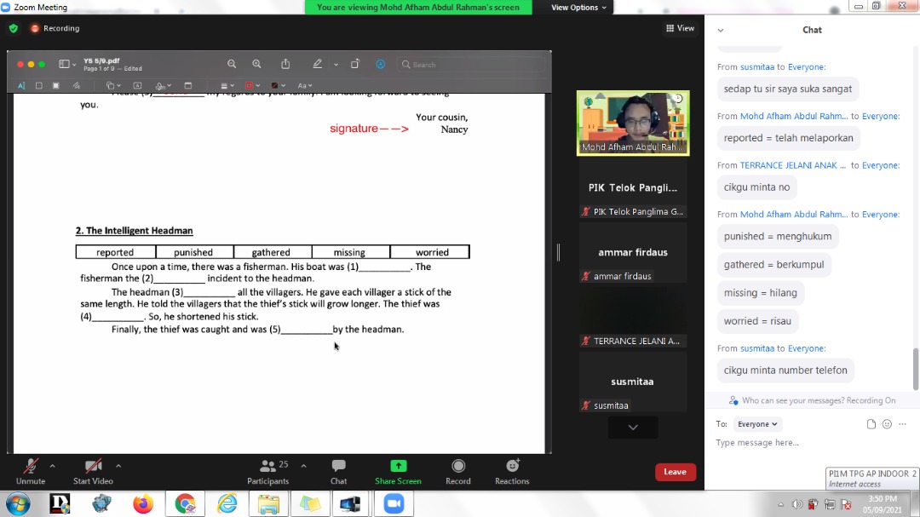Select the rectangular selection tool in Markup
The image size is (920, 517).
coord(38,86)
